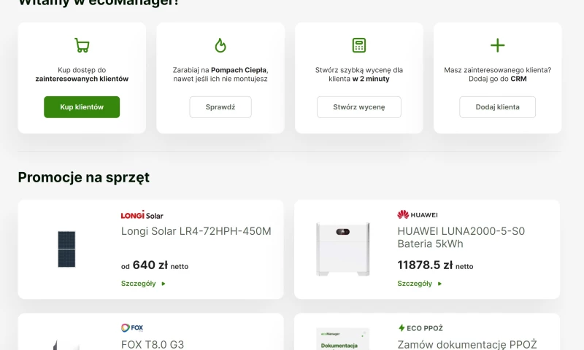Add a client with Dodaj klienta
This screenshot has height=350, width=584.
pos(498,107)
